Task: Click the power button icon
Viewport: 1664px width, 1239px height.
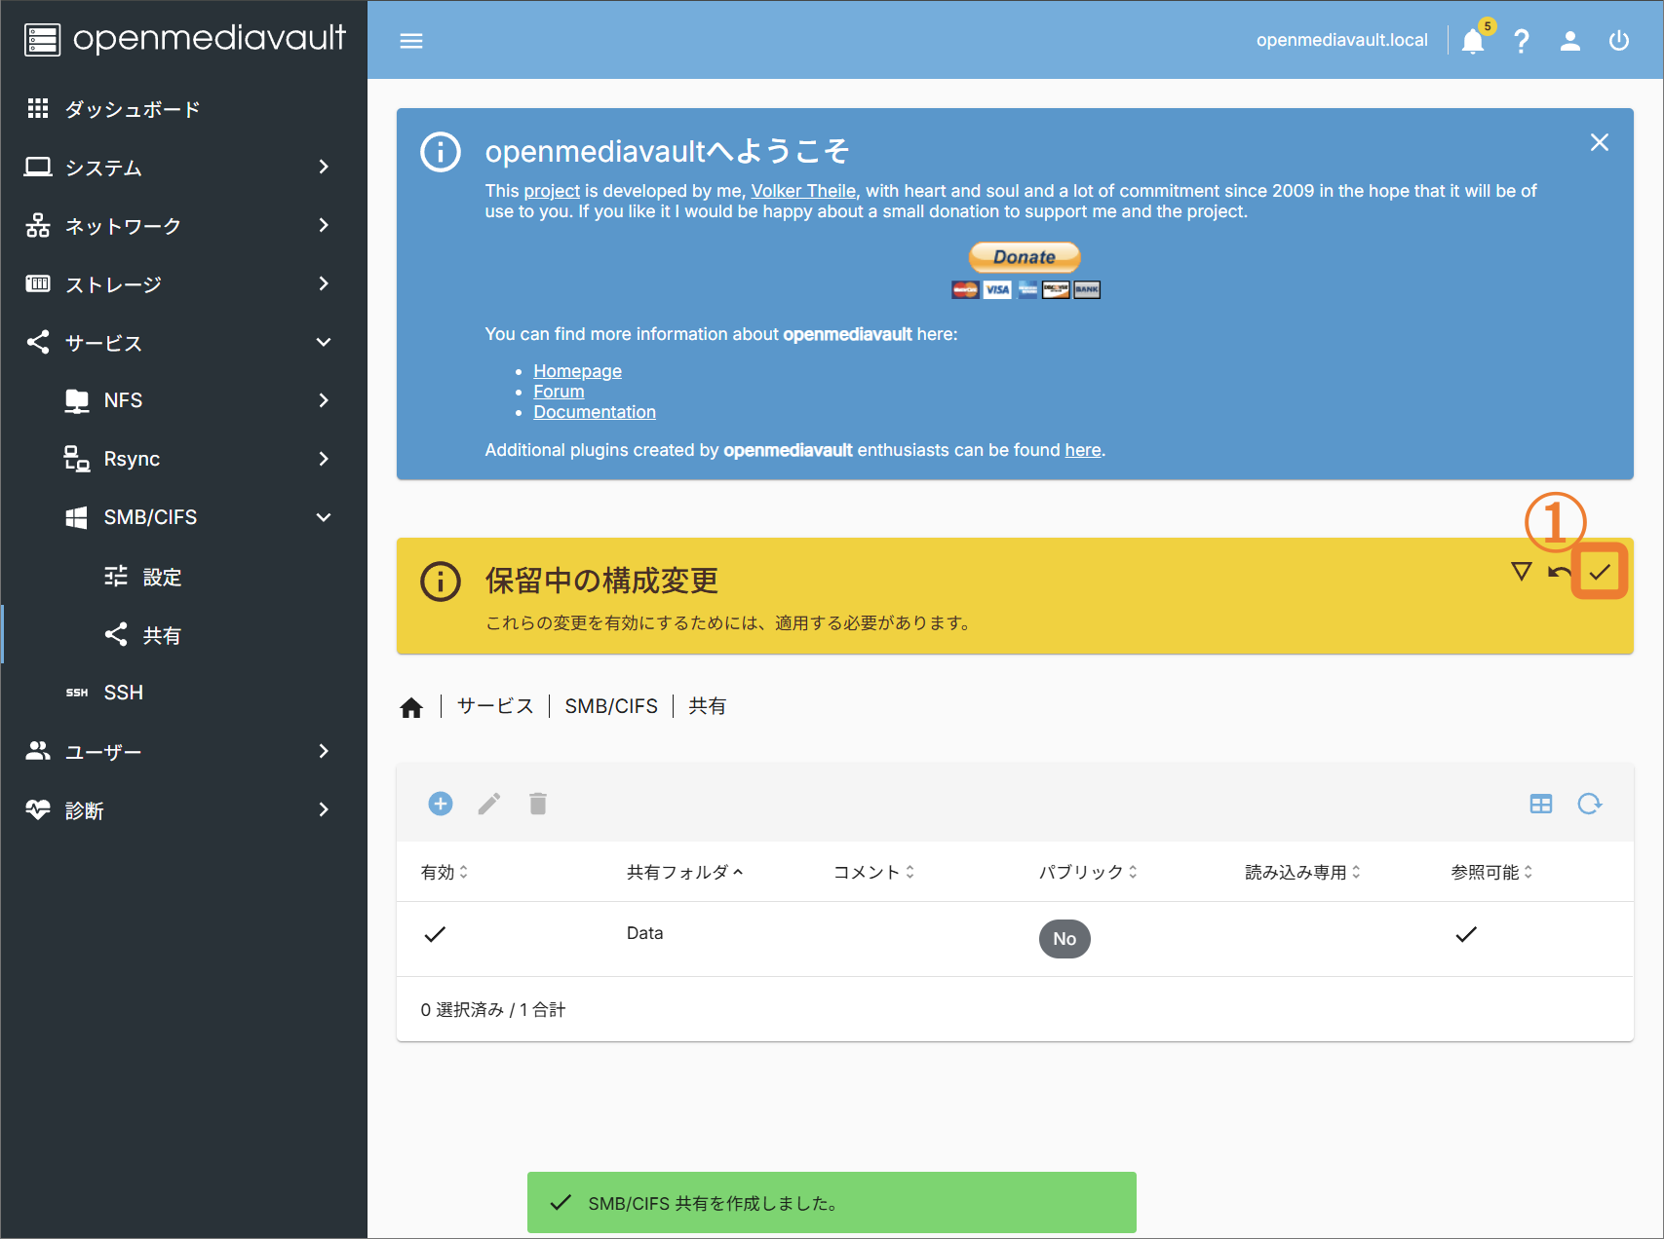Action: click(x=1619, y=41)
